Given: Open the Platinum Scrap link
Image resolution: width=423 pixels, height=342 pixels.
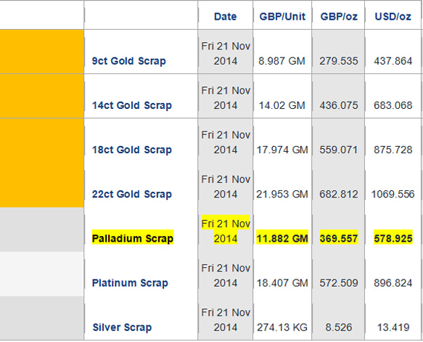Looking at the screenshot, I should tap(130, 283).
